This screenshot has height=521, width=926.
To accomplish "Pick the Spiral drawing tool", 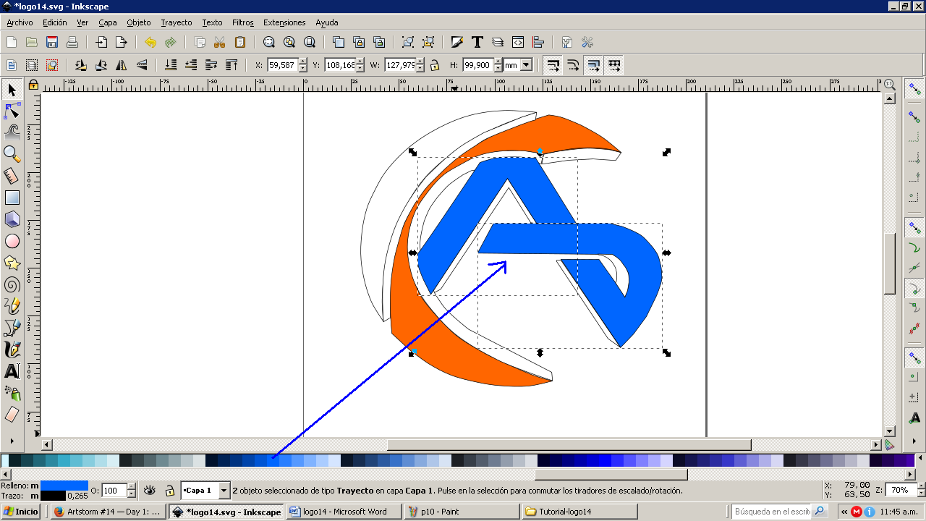I will click(12, 284).
